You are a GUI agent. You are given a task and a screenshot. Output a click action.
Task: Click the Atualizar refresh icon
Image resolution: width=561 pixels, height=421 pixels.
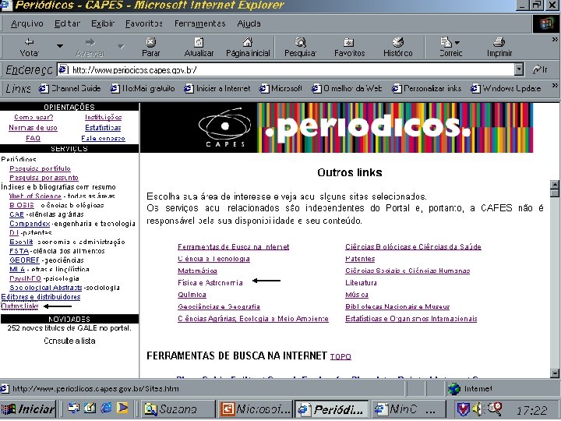point(199,42)
